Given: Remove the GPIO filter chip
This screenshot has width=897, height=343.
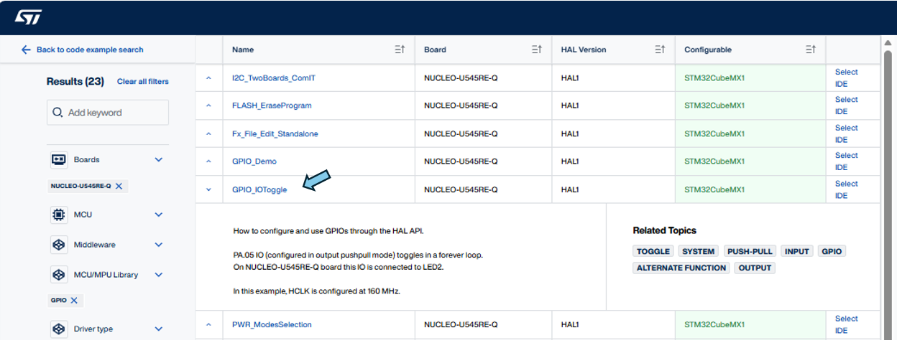Looking at the screenshot, I should pos(74,301).
